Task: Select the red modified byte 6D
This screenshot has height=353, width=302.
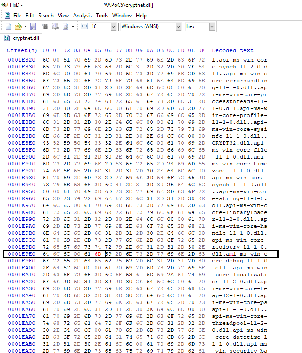Action: pyautogui.click(x=98, y=254)
